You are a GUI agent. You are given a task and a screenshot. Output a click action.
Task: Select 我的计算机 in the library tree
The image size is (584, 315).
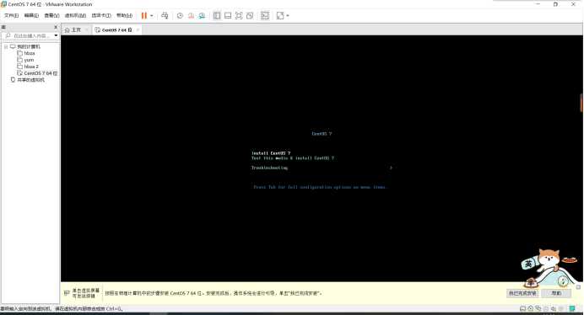pyautogui.click(x=29, y=47)
